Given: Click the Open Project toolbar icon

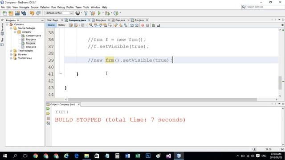Looking at the screenshot, I should click(17, 13).
